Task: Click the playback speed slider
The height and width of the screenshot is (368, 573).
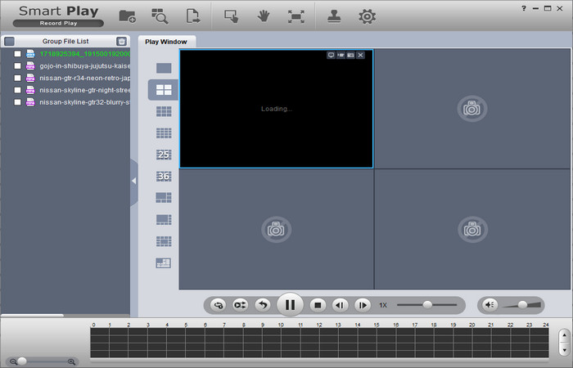Action: tap(426, 305)
